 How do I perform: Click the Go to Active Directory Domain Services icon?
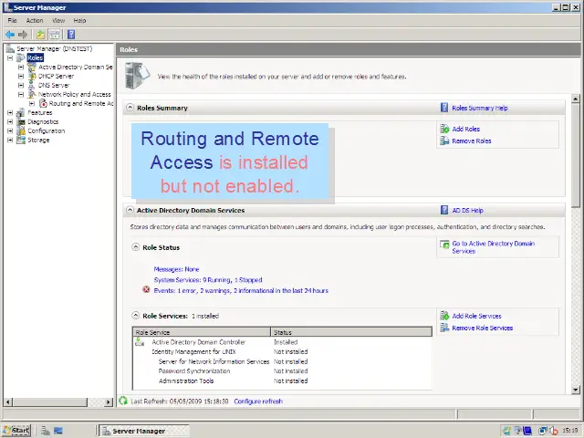(x=444, y=245)
